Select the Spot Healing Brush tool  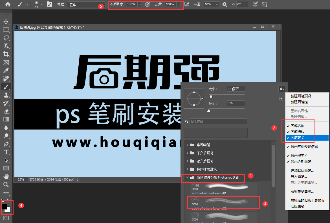(x=6, y=79)
